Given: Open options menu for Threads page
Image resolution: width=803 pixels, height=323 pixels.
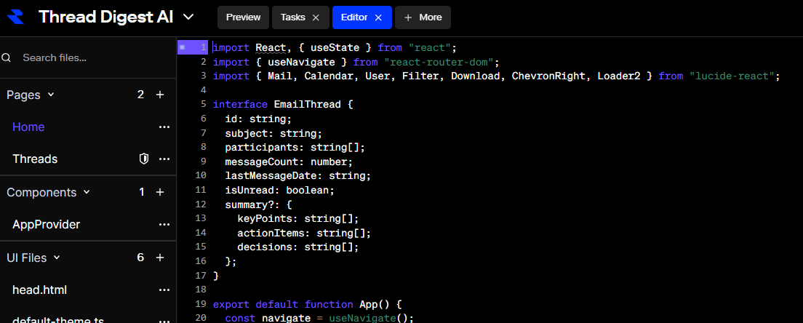Looking at the screenshot, I should (164, 159).
